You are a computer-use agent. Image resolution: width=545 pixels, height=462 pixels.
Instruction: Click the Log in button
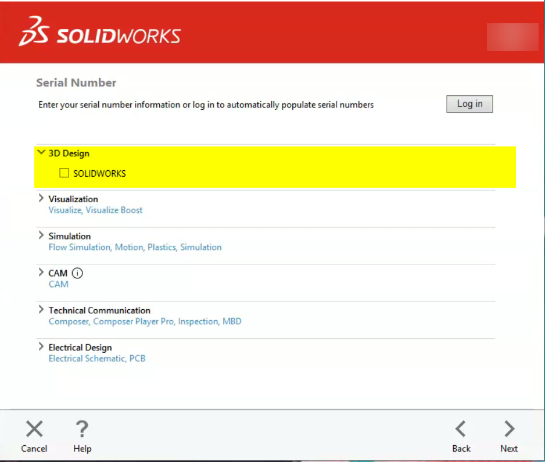coord(469,104)
